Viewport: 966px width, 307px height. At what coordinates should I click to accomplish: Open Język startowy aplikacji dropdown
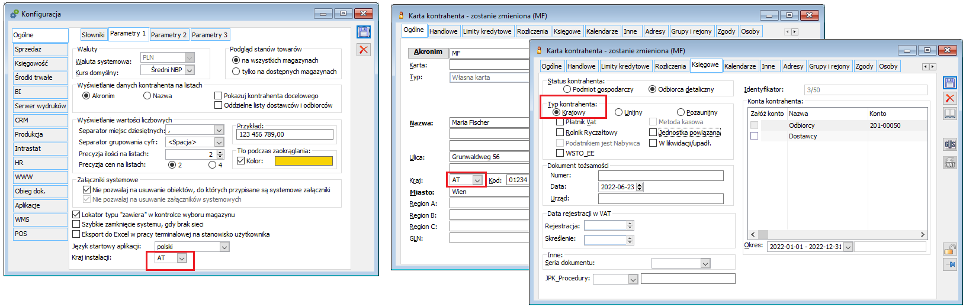pos(224,247)
